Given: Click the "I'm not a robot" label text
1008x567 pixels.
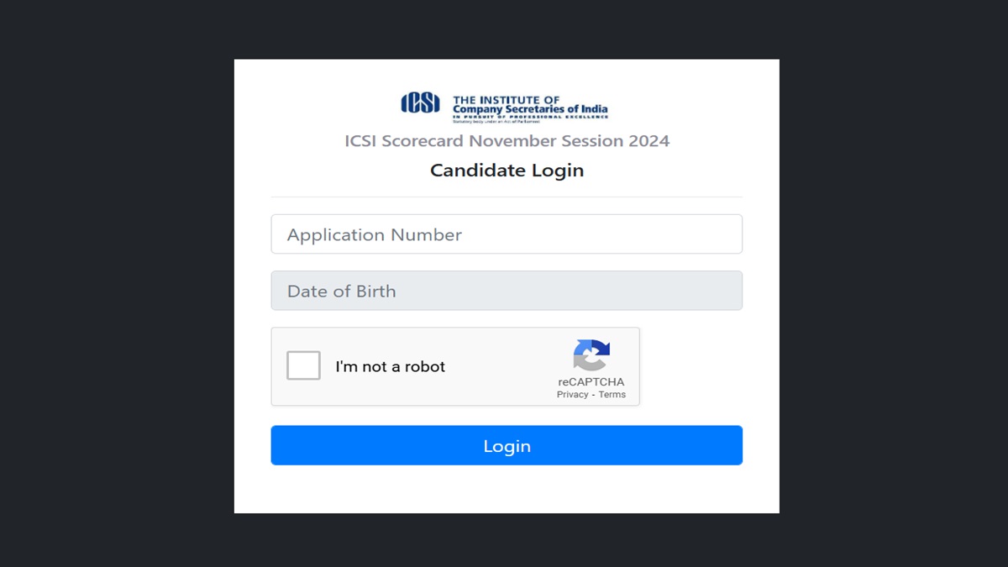Looking at the screenshot, I should click(x=390, y=367).
